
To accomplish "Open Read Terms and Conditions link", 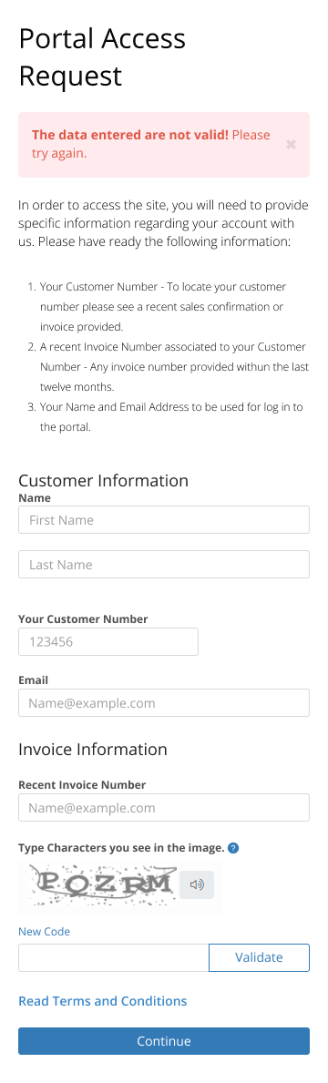I will [x=102, y=1001].
